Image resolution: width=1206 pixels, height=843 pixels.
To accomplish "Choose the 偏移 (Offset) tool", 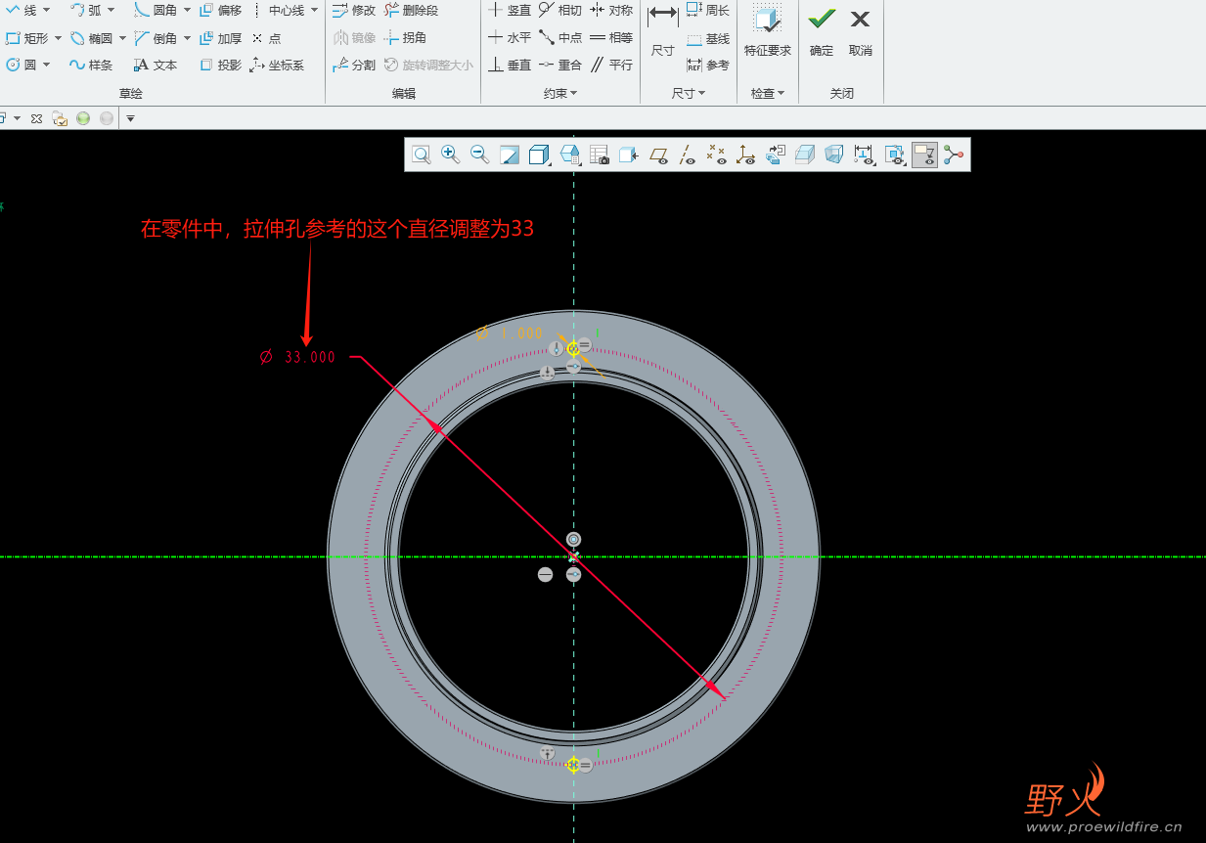I will 220,10.
